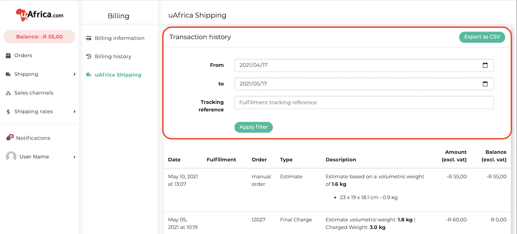Open calendar picker for From date
This screenshot has height=234, width=517.
(x=485, y=66)
